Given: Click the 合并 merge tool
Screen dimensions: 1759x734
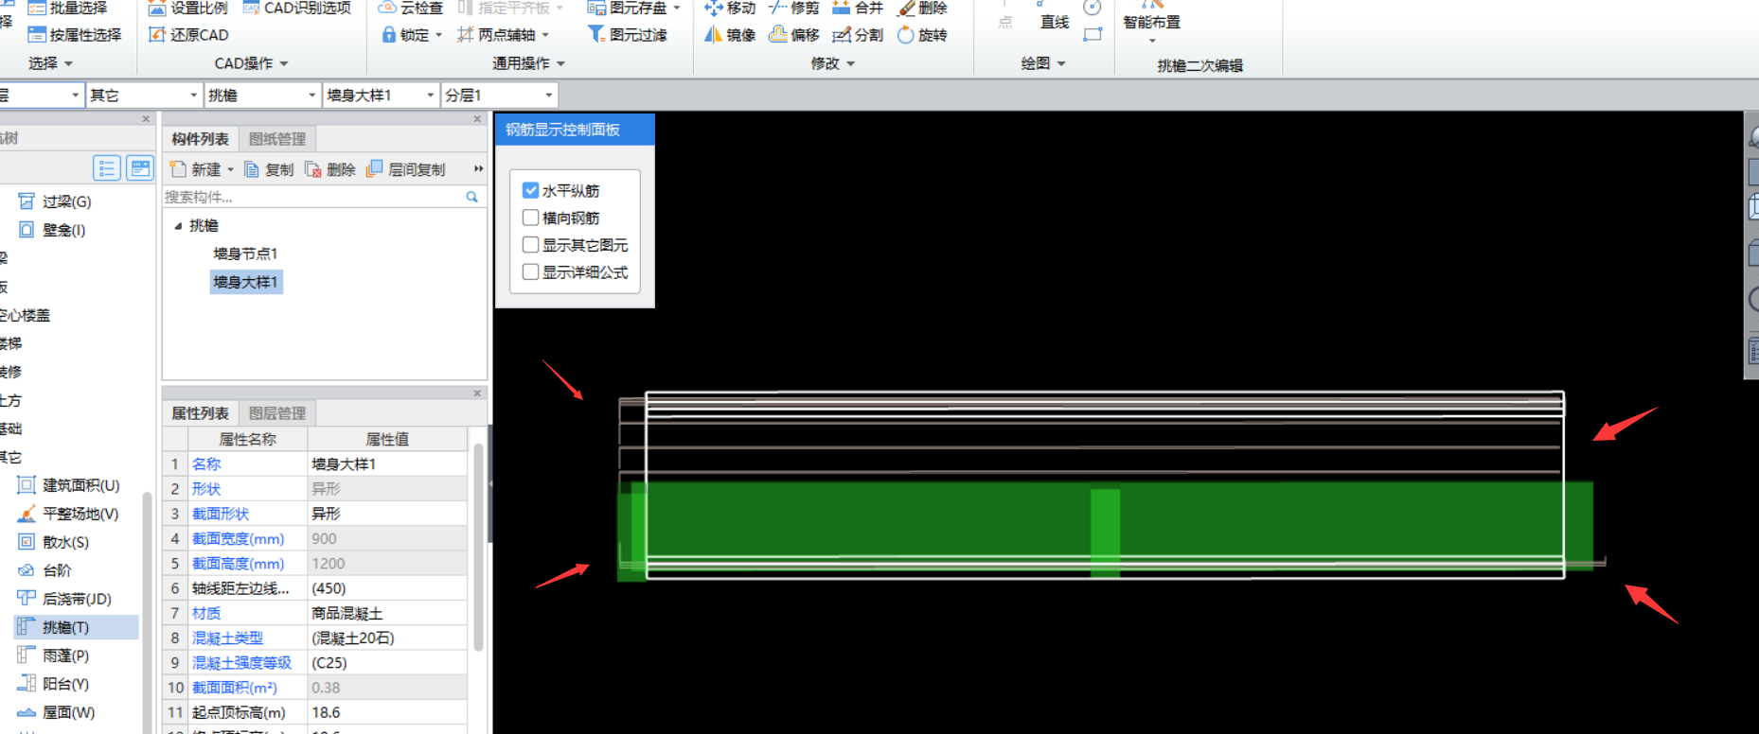Looking at the screenshot, I should (x=858, y=9).
